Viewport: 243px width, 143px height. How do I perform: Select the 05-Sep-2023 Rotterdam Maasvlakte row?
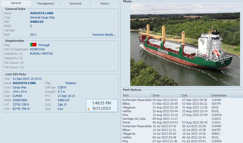tap(182, 100)
